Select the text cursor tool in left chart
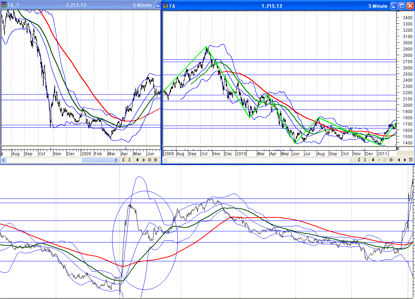 pyautogui.click(x=129, y=160)
